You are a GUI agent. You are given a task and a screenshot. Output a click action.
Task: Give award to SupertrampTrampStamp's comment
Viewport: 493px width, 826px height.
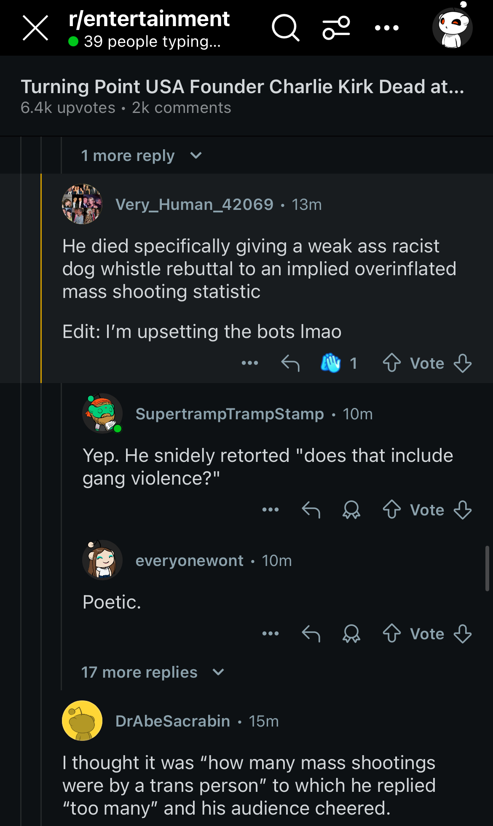point(351,510)
